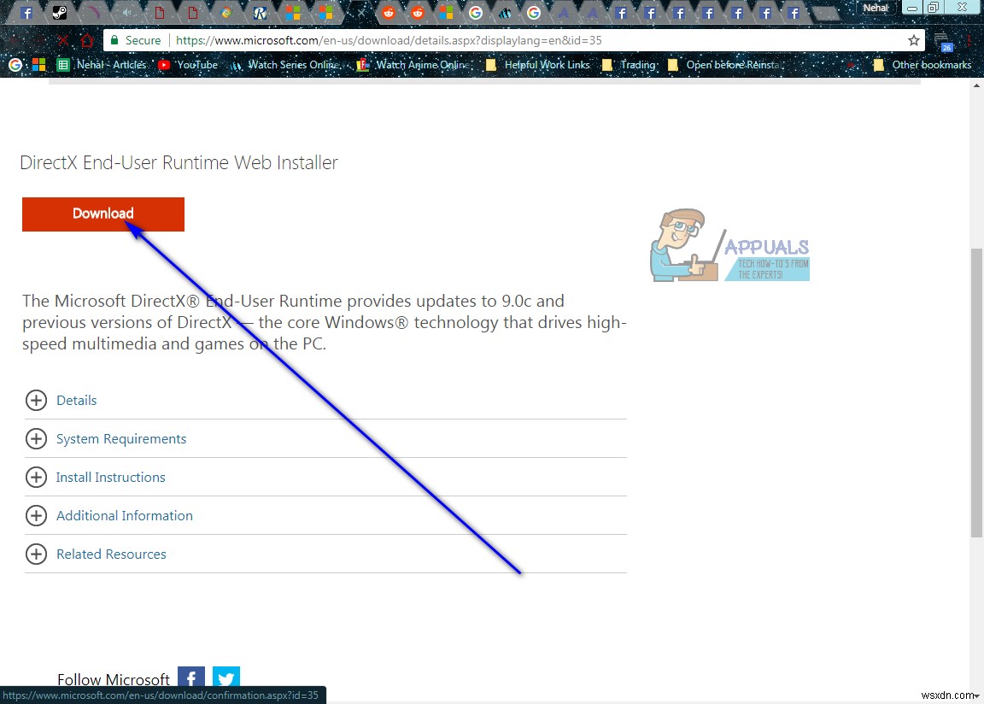Image resolution: width=984 pixels, height=704 pixels.
Task: Click the bookmark star in the address bar
Action: pyautogui.click(x=913, y=40)
